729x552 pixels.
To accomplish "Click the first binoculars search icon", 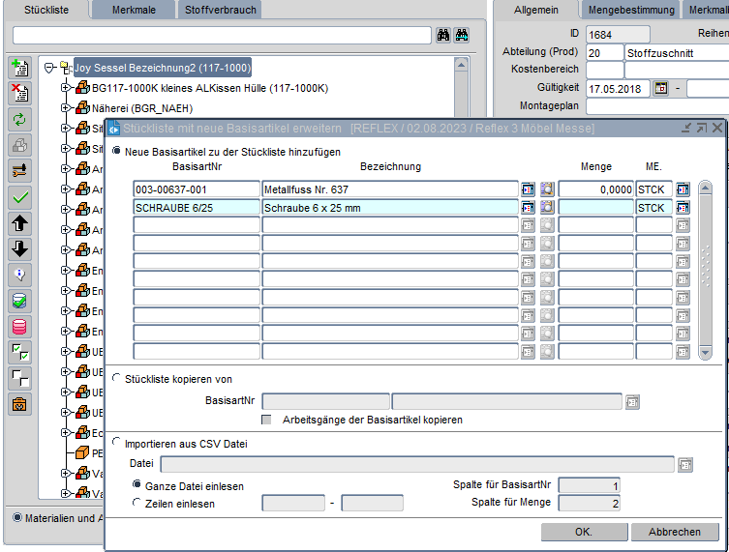I will tap(443, 36).
